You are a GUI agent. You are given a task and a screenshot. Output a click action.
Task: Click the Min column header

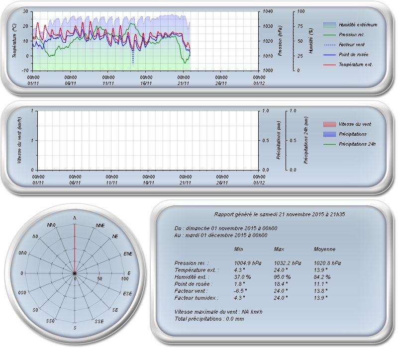(238, 249)
